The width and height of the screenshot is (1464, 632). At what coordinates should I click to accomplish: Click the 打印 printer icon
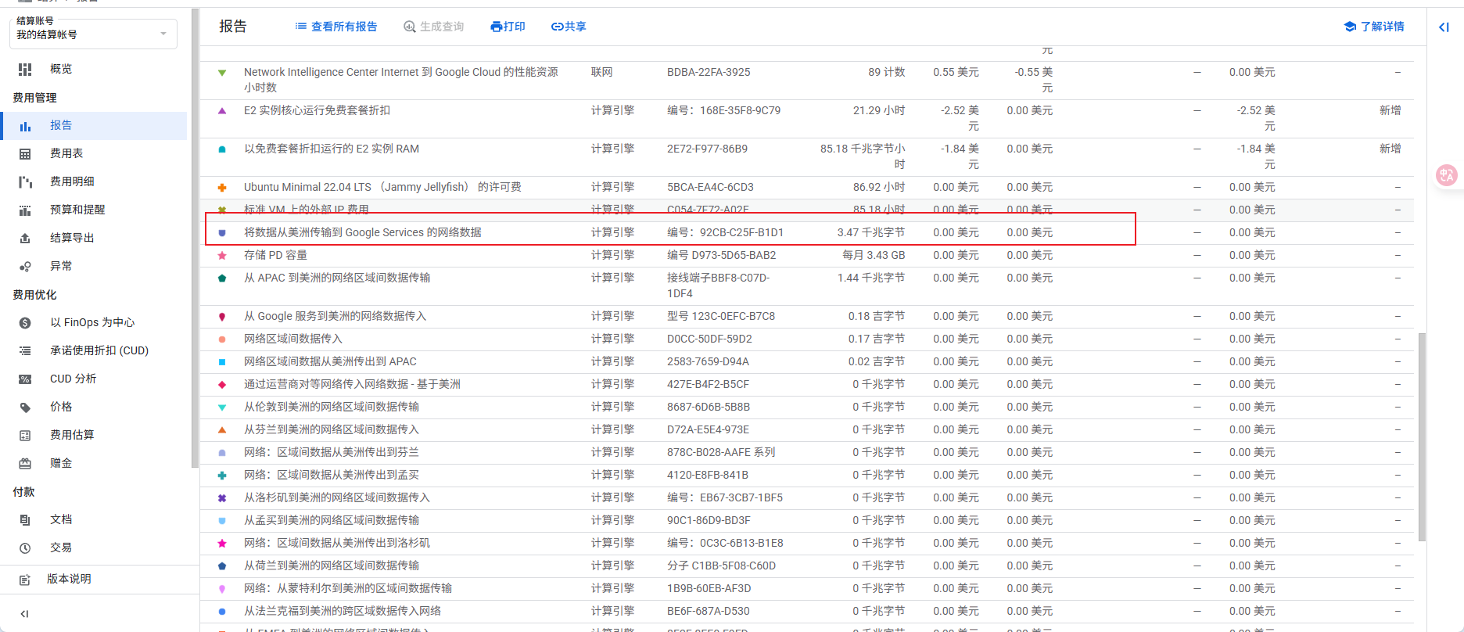pos(496,27)
